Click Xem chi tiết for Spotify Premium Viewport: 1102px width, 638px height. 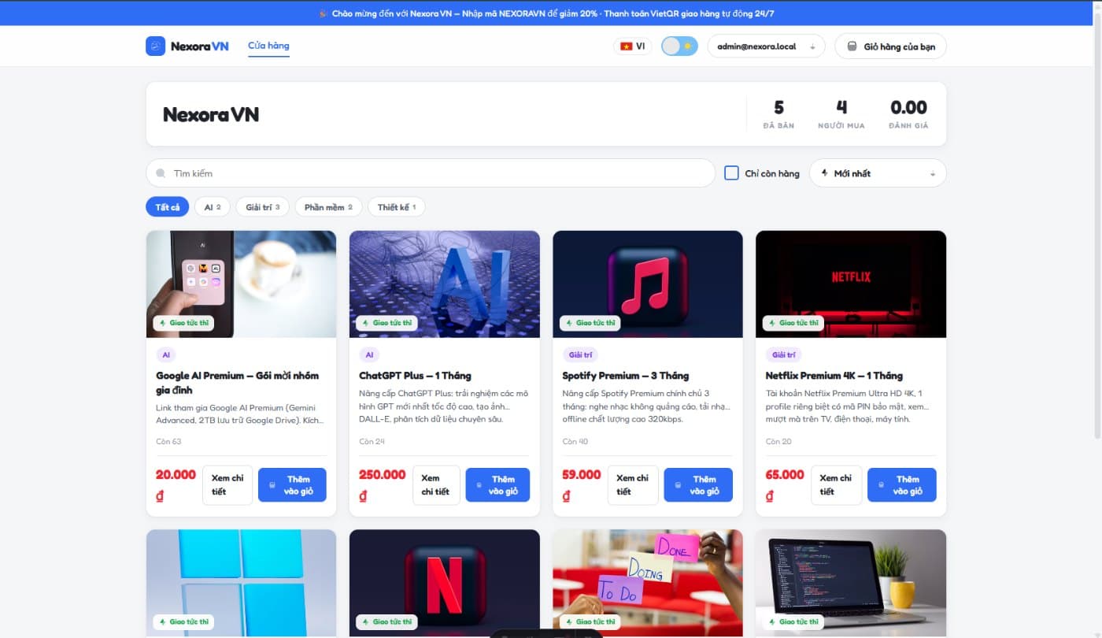pos(633,485)
